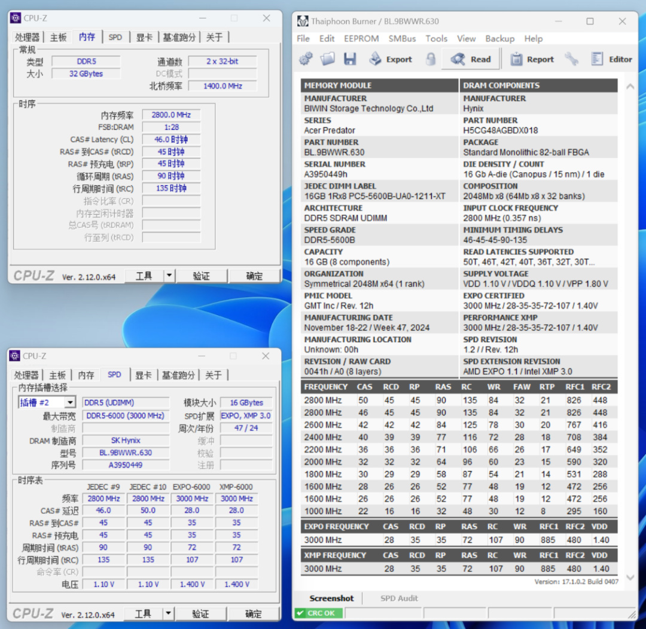The image size is (646, 629).
Task: Click the scrollbar down arrow in Thaiphoon report
Action: pos(630,578)
